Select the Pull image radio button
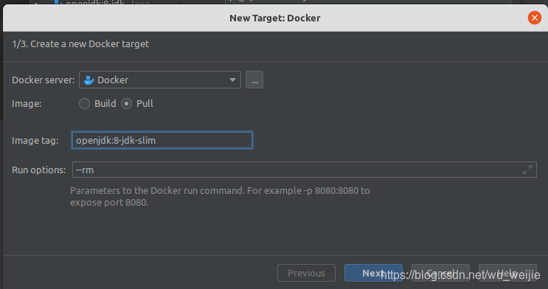The image size is (548, 289). pos(127,104)
